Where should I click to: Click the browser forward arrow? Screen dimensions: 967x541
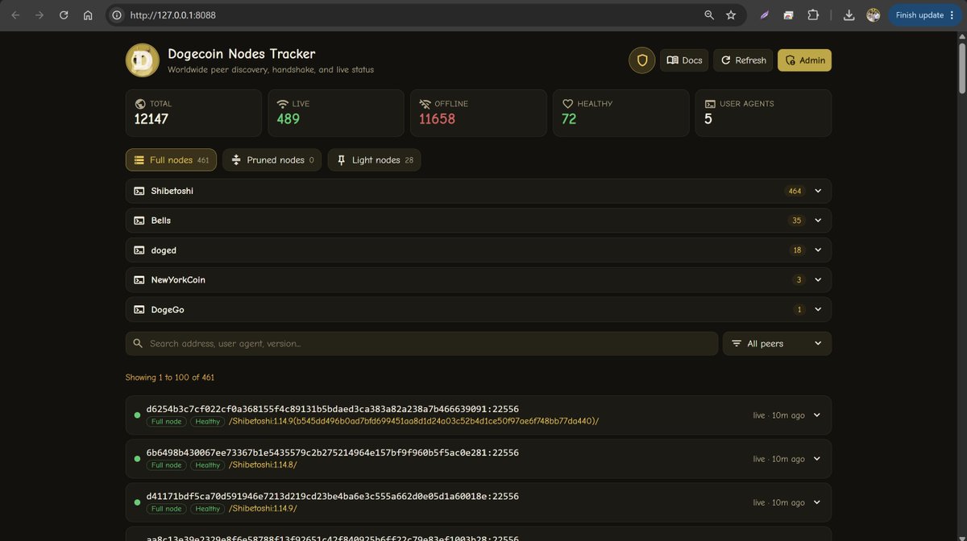click(39, 15)
